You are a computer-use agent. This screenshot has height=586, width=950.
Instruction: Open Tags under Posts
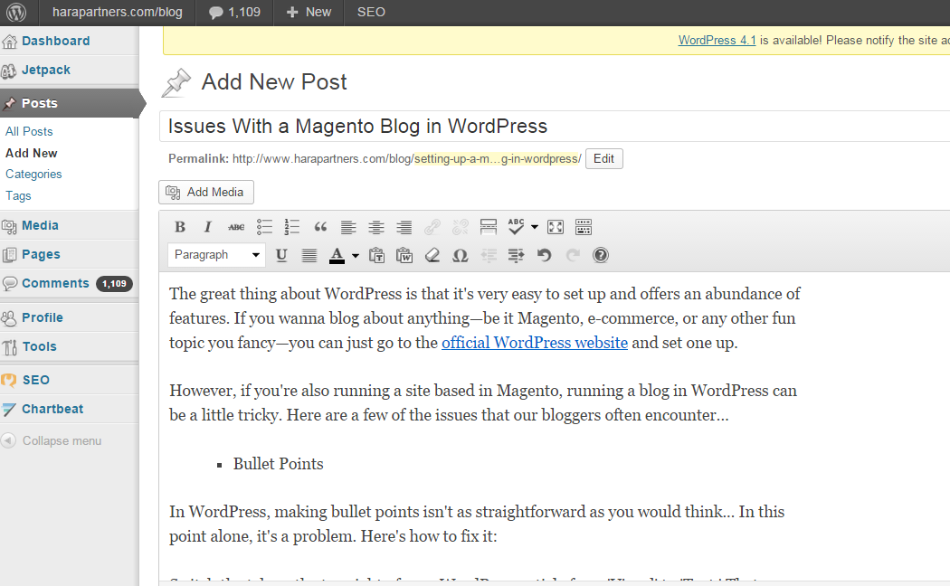click(18, 195)
